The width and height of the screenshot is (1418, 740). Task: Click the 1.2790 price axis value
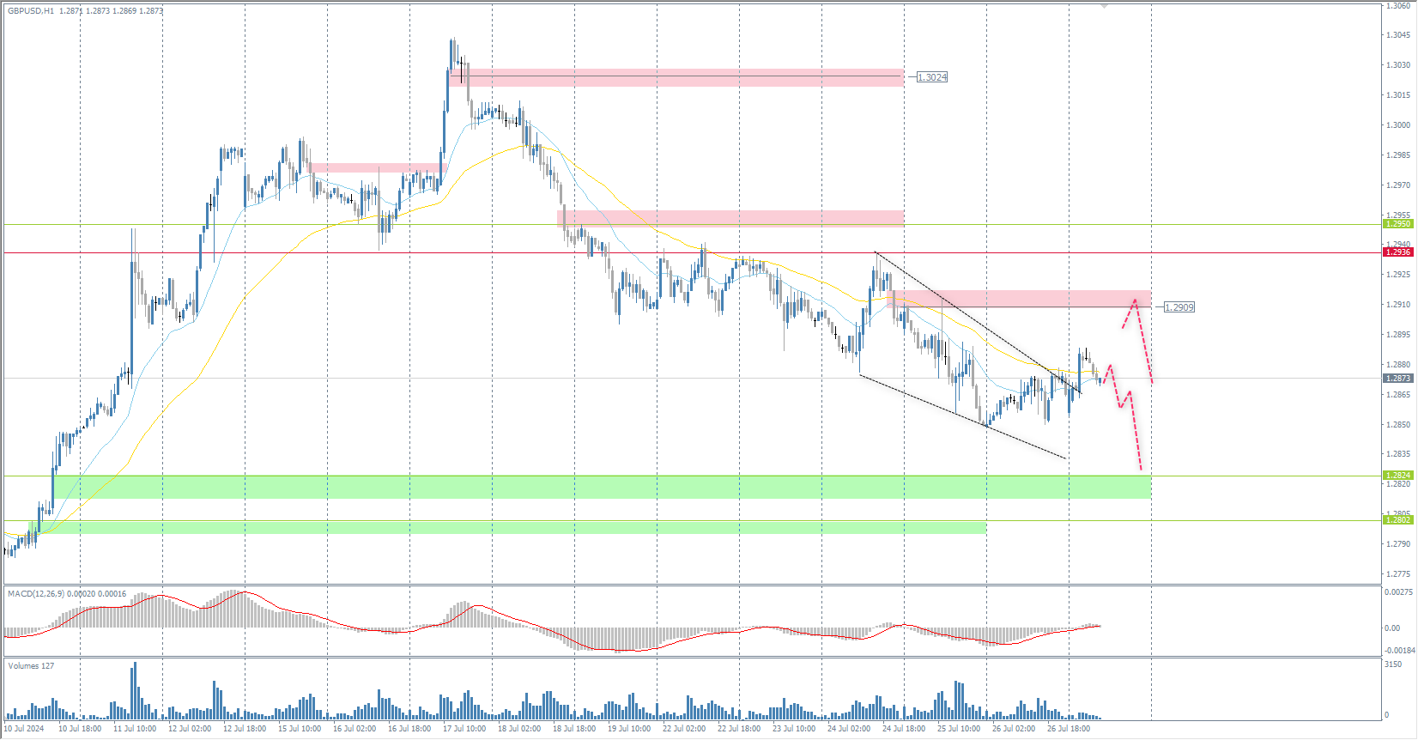pos(1398,544)
